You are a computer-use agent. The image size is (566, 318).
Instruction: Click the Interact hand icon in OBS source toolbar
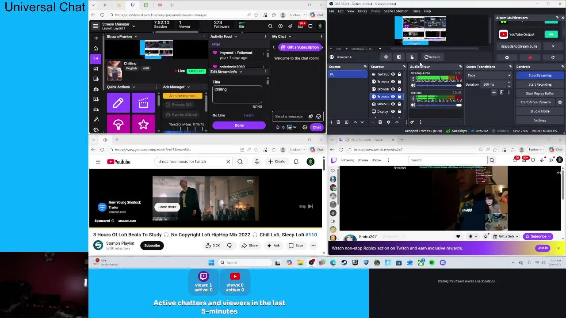pos(412,57)
